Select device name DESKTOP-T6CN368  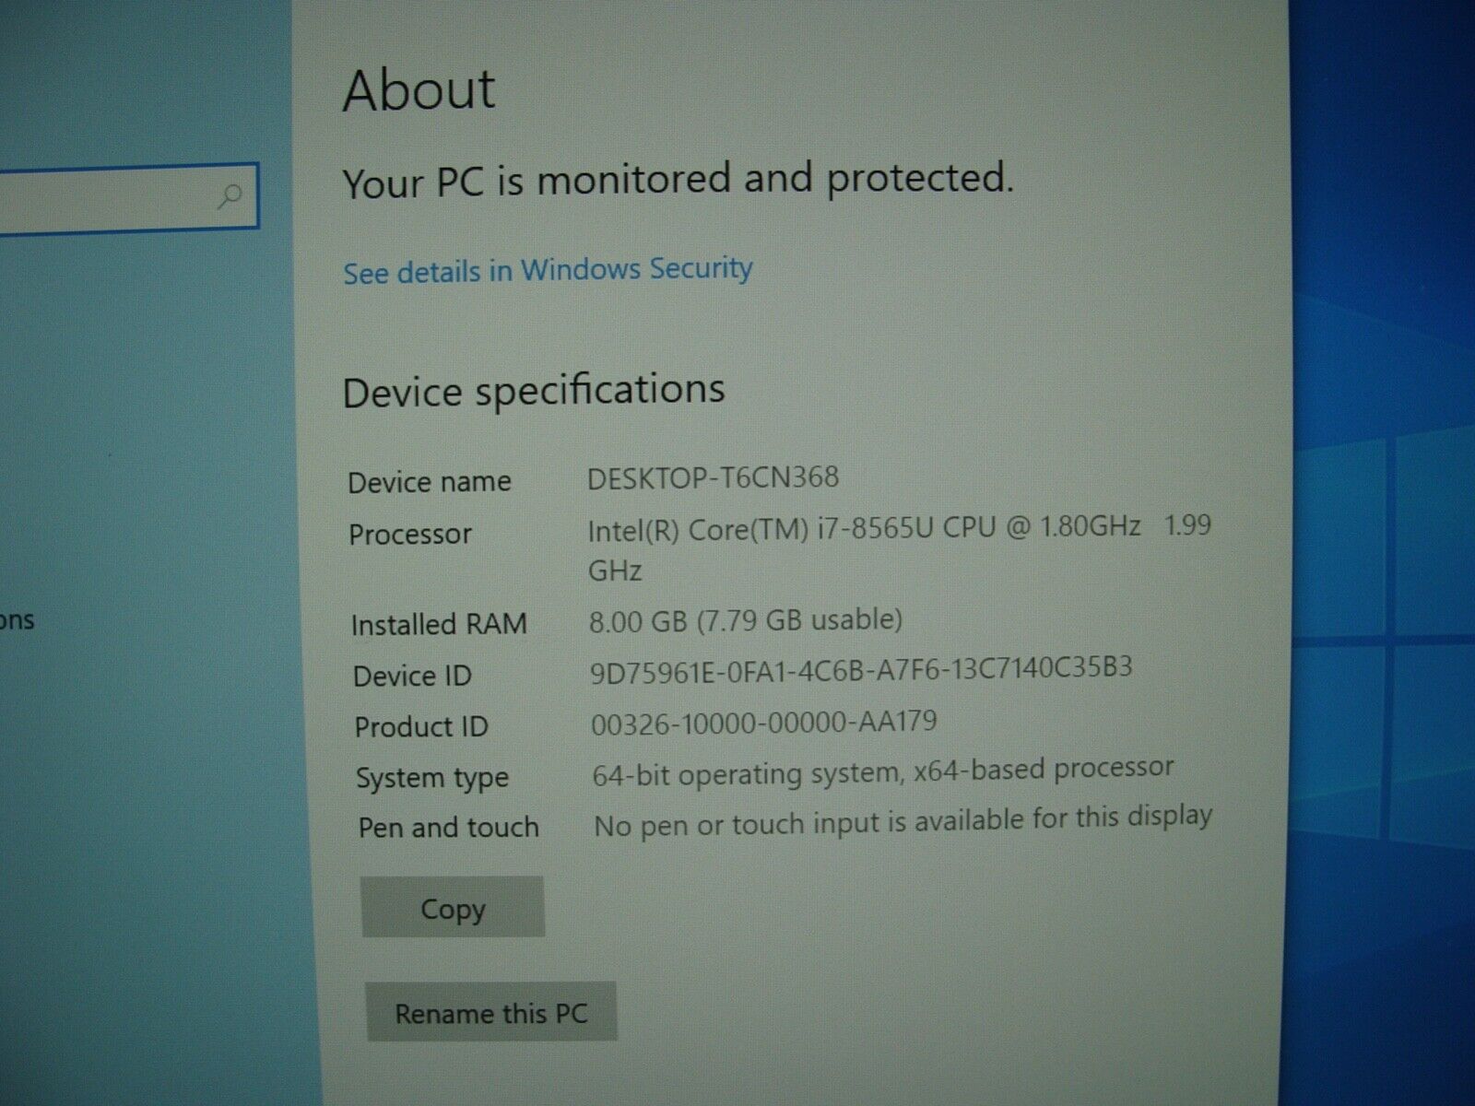point(714,477)
